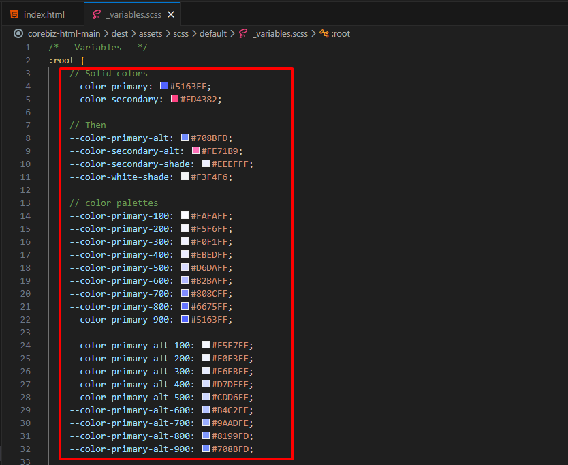Image resolution: width=568 pixels, height=465 pixels.
Task: Click the #808CFF primary-700 color swatch
Action: [185, 293]
